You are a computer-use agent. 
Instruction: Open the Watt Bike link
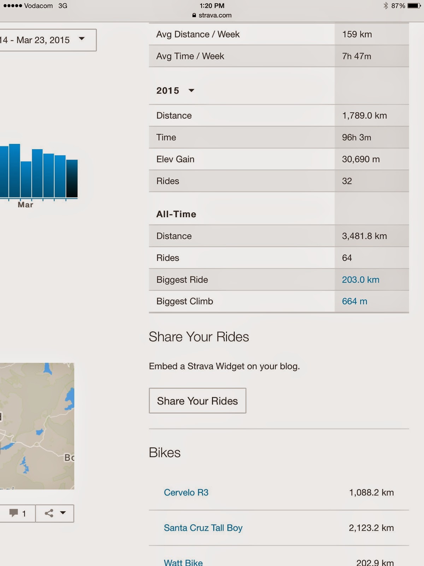[x=183, y=562]
